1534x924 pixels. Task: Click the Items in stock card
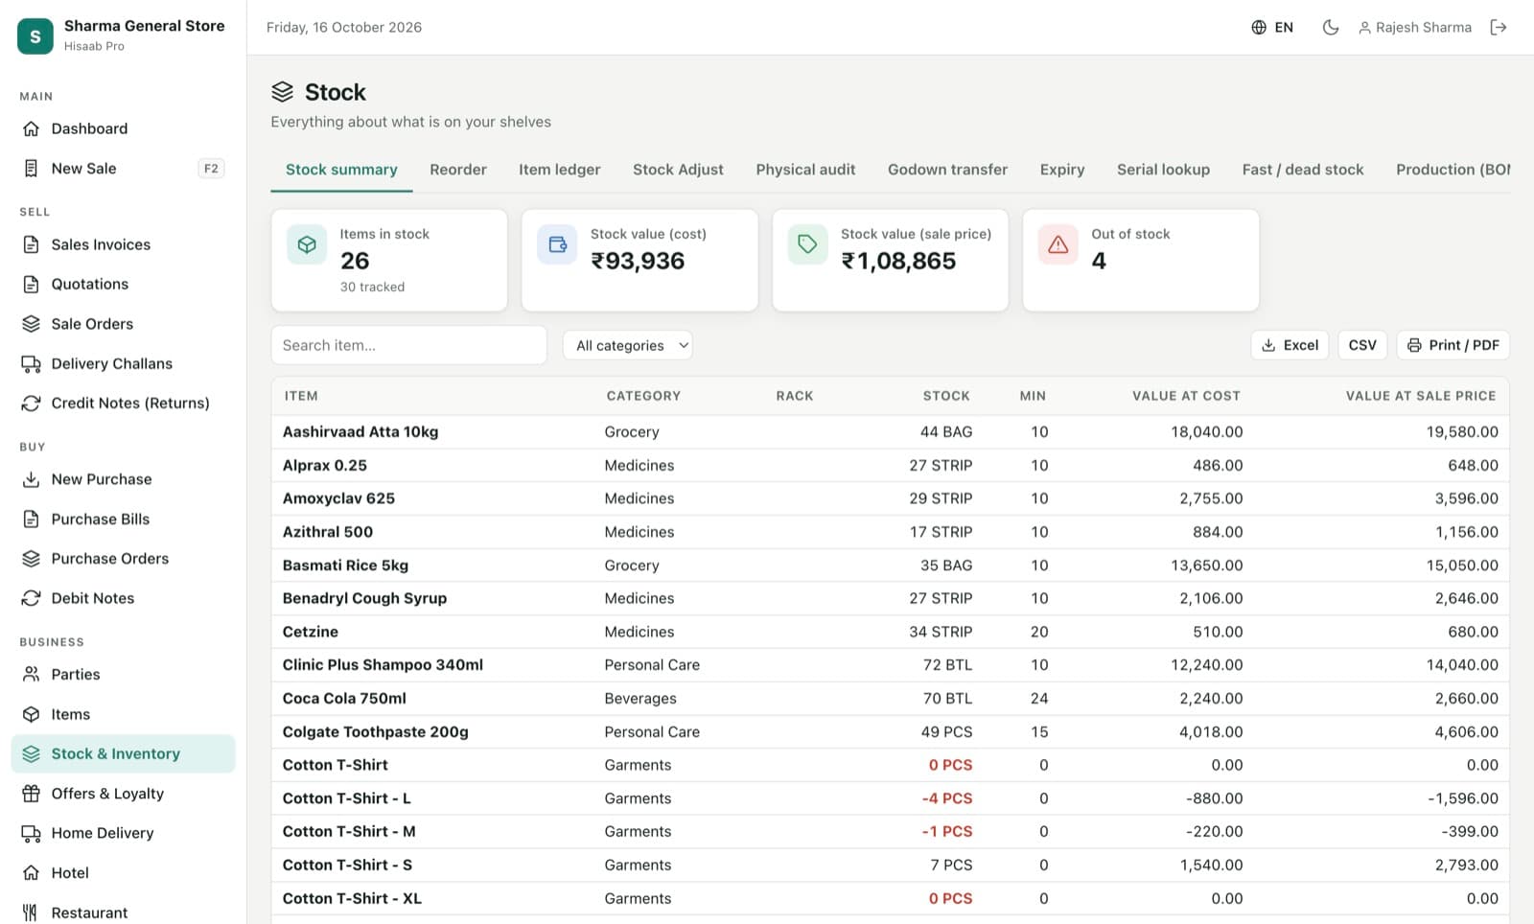coord(389,260)
